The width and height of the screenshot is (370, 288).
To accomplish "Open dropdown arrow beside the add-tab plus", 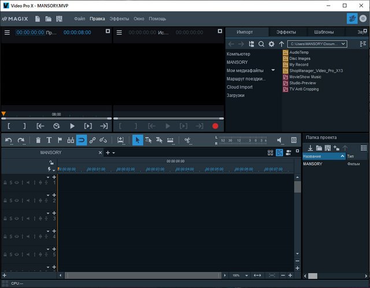I will click(x=114, y=153).
